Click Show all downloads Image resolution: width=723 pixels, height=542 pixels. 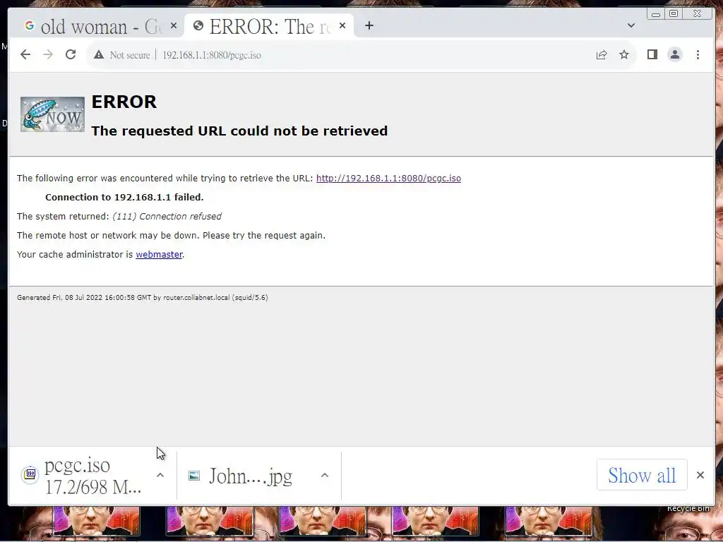click(642, 475)
